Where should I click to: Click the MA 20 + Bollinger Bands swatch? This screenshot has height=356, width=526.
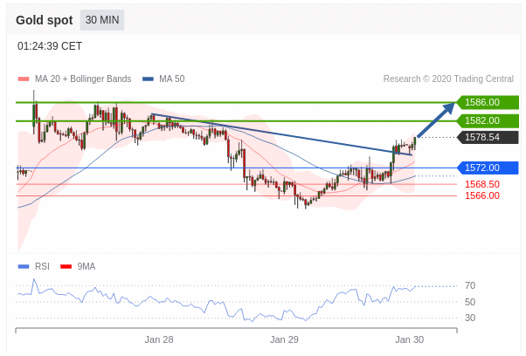click(24, 79)
